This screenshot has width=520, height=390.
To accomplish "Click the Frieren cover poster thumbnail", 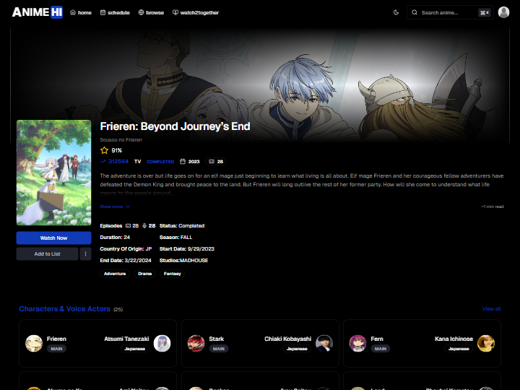I will coord(53,173).
